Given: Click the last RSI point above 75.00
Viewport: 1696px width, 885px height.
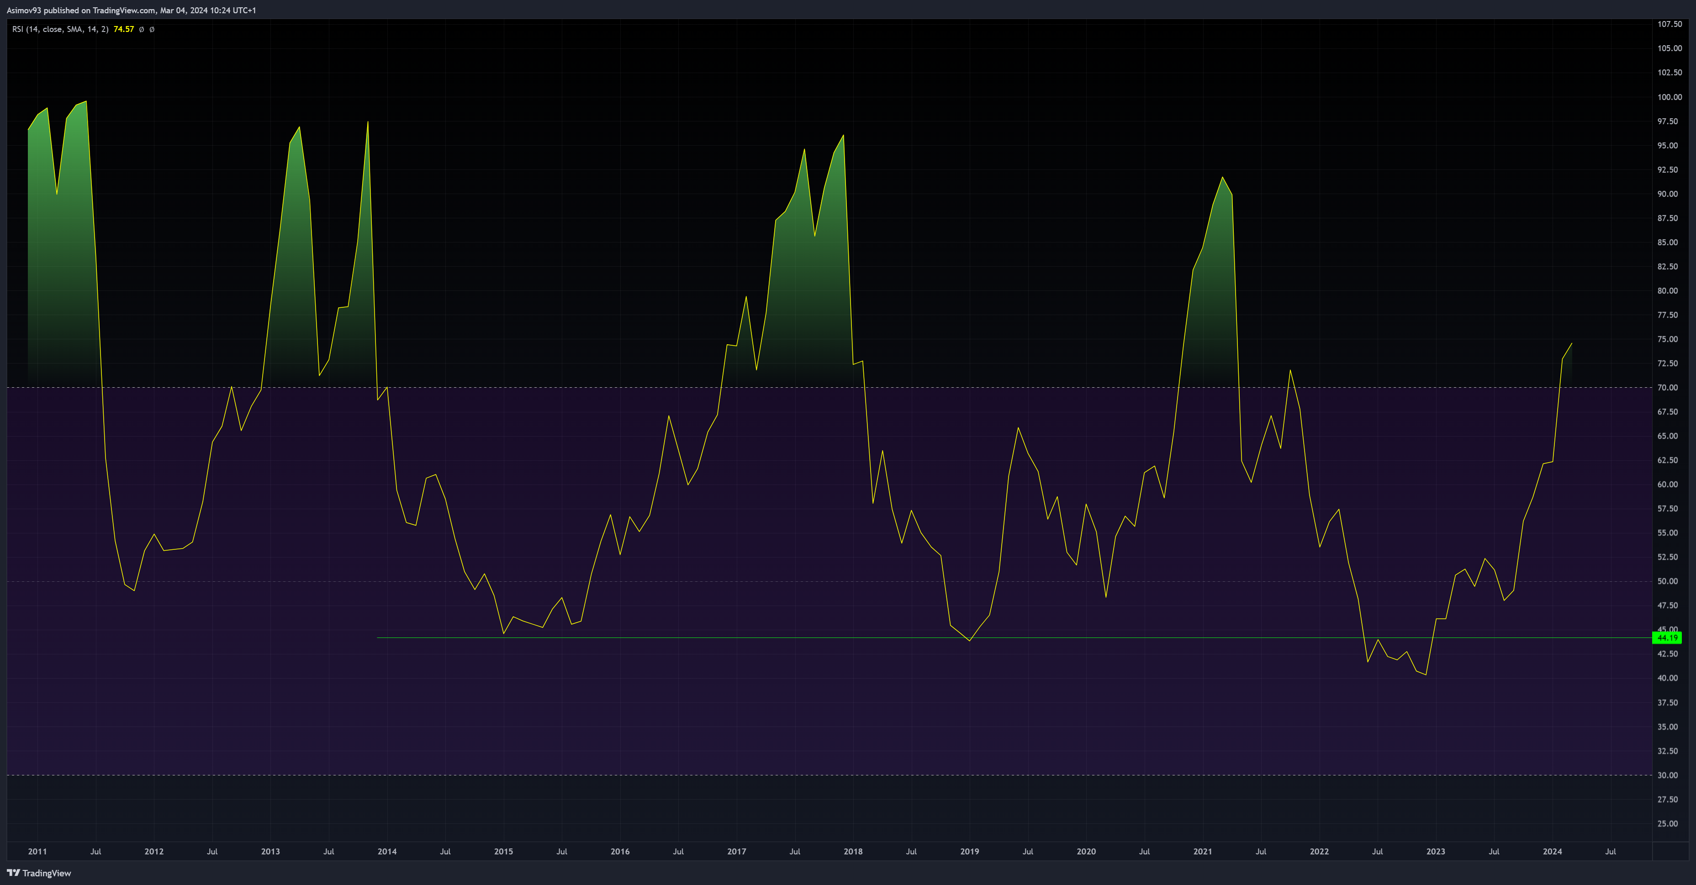Looking at the screenshot, I should point(1572,343).
